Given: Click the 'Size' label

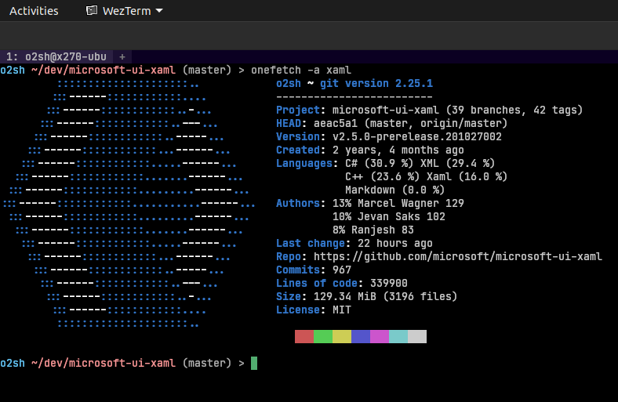Looking at the screenshot, I should (x=289, y=296).
